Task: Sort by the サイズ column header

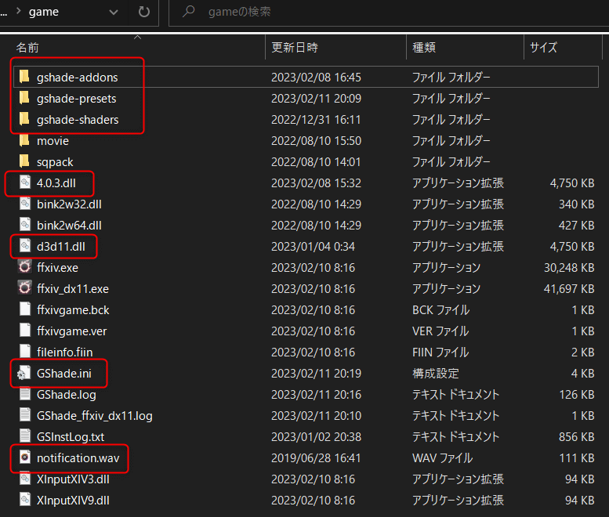Action: click(563, 47)
